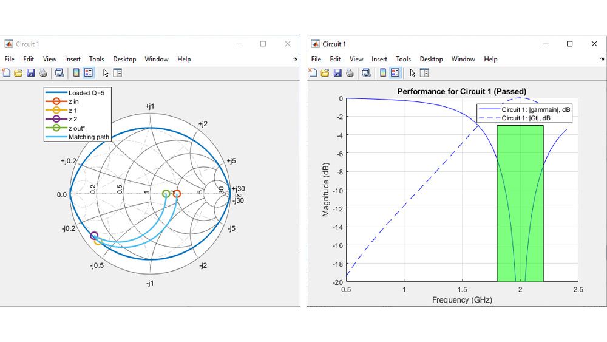
Task: Close the right Circuit 1 window
Action: (x=594, y=44)
